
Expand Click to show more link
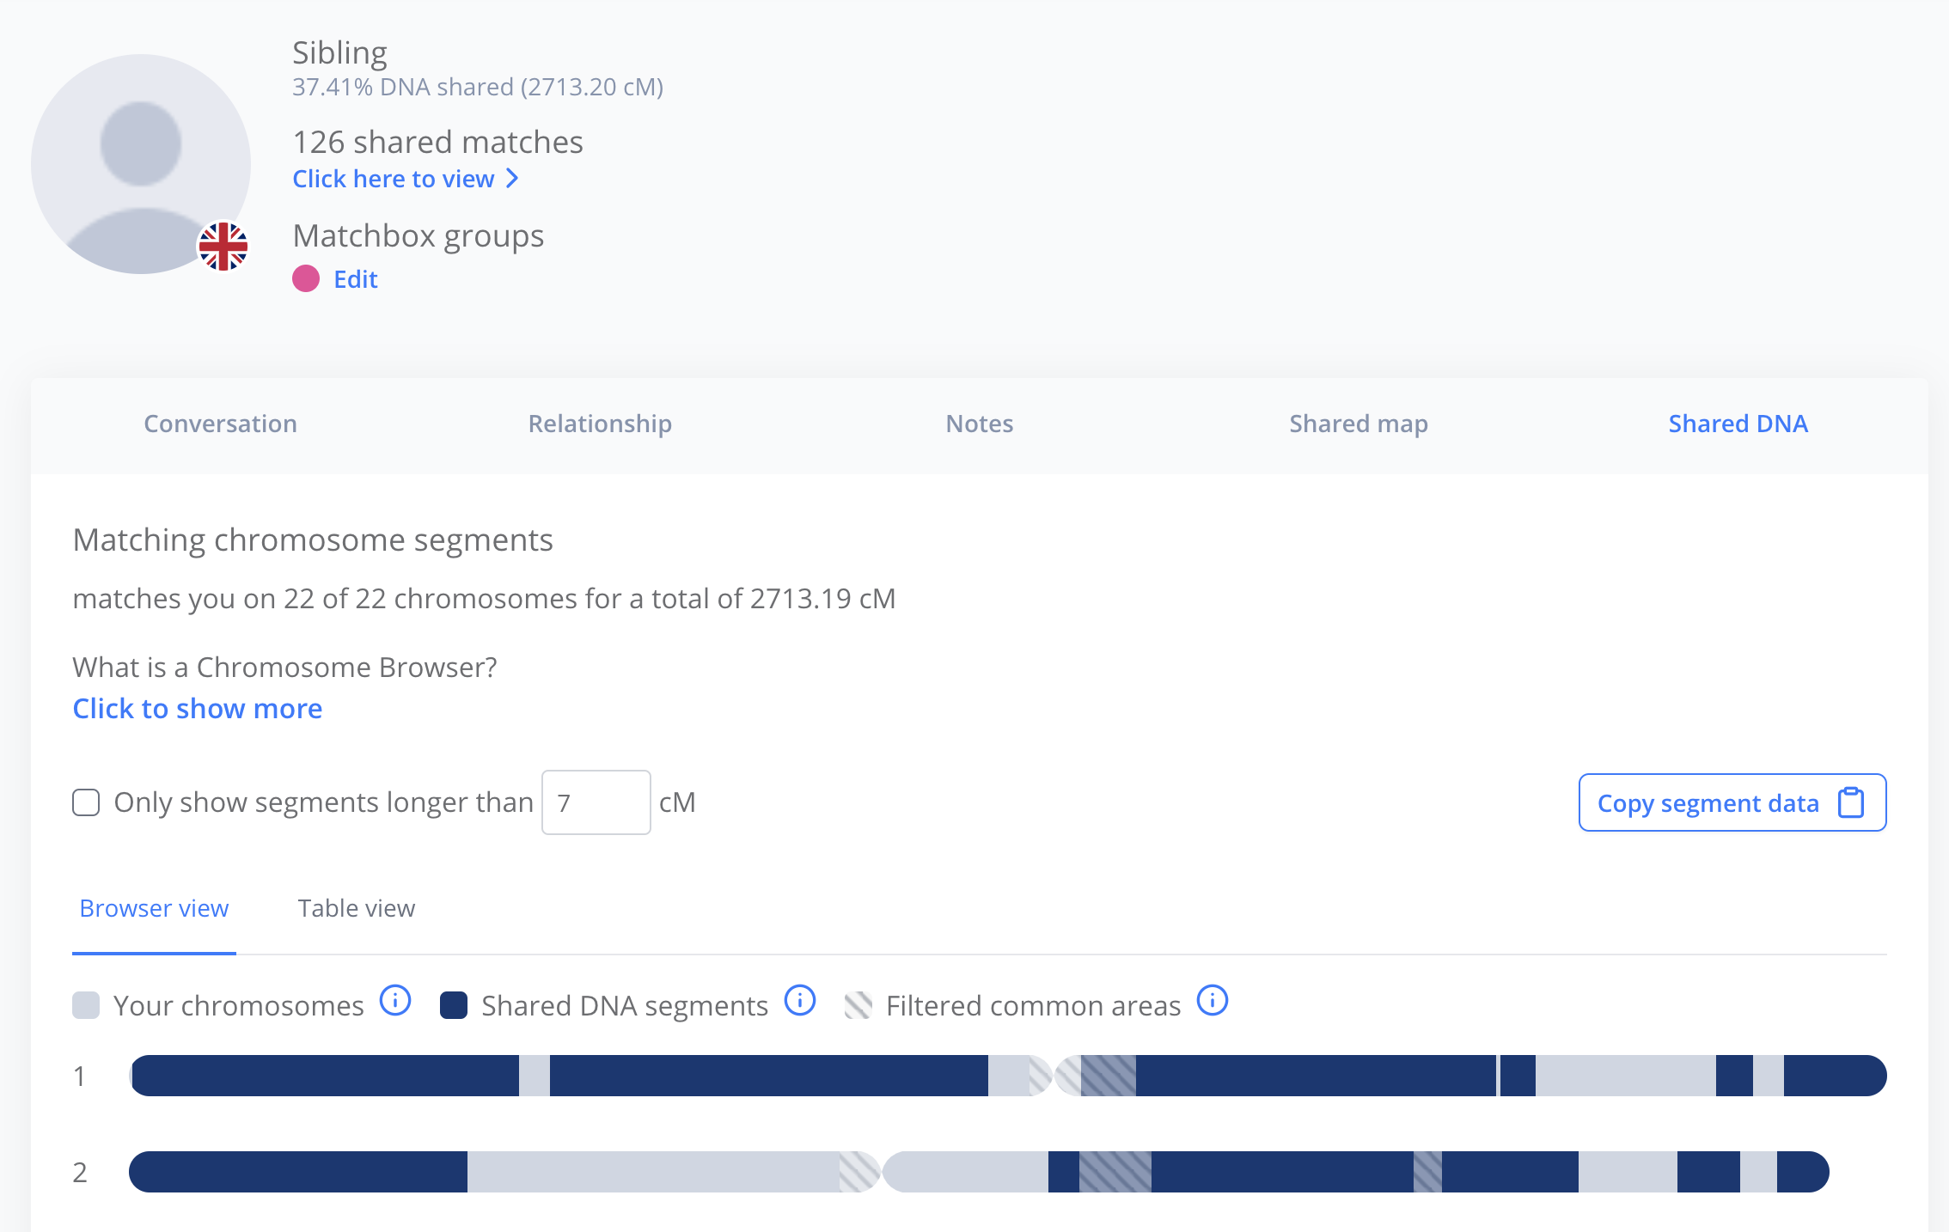point(198,708)
